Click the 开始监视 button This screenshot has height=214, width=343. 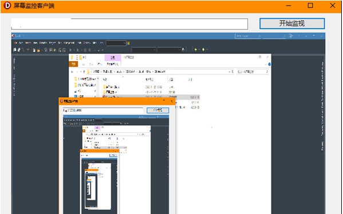point(292,23)
